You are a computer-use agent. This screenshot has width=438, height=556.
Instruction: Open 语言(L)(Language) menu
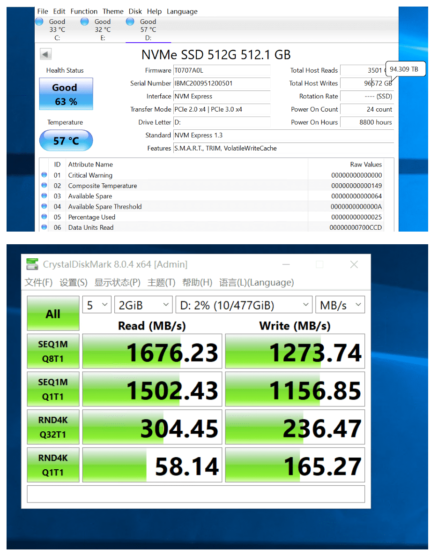[x=257, y=282]
